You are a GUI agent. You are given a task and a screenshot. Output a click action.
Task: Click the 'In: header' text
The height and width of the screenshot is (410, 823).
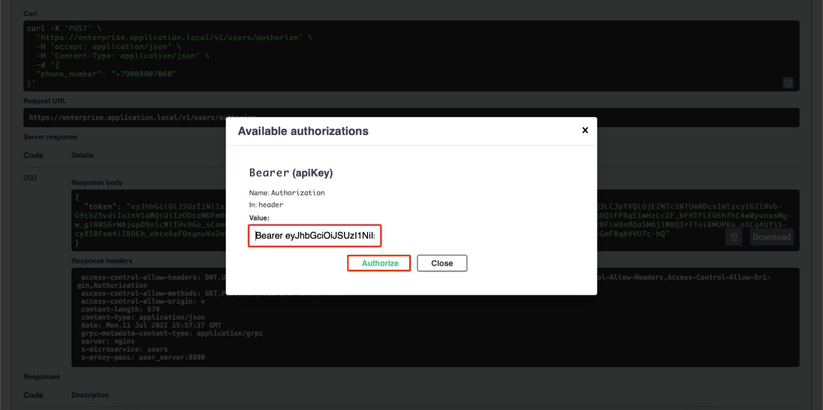pyautogui.click(x=266, y=205)
